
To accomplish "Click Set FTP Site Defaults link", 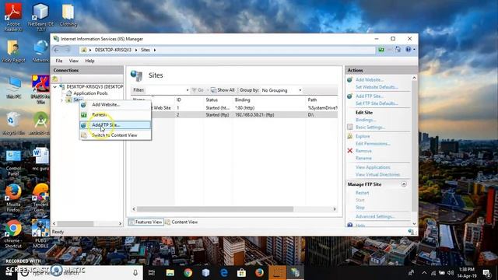I will [x=377, y=103].
